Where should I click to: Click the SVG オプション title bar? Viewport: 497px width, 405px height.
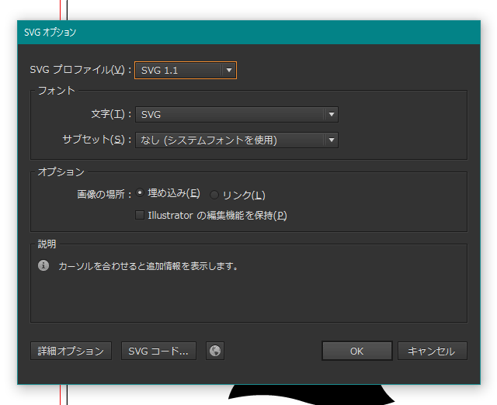click(248, 33)
